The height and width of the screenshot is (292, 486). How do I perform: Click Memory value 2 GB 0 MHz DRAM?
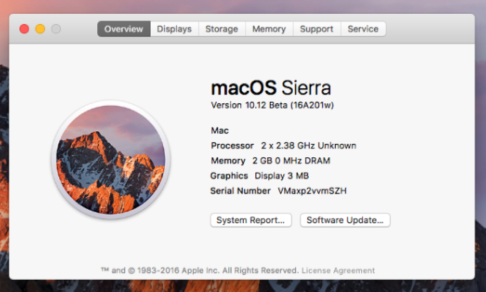tap(291, 161)
